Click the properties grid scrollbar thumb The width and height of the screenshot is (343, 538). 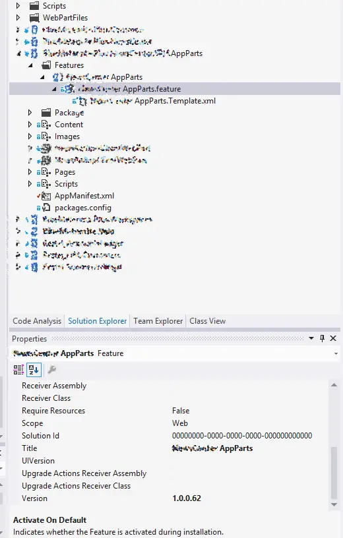334,473
